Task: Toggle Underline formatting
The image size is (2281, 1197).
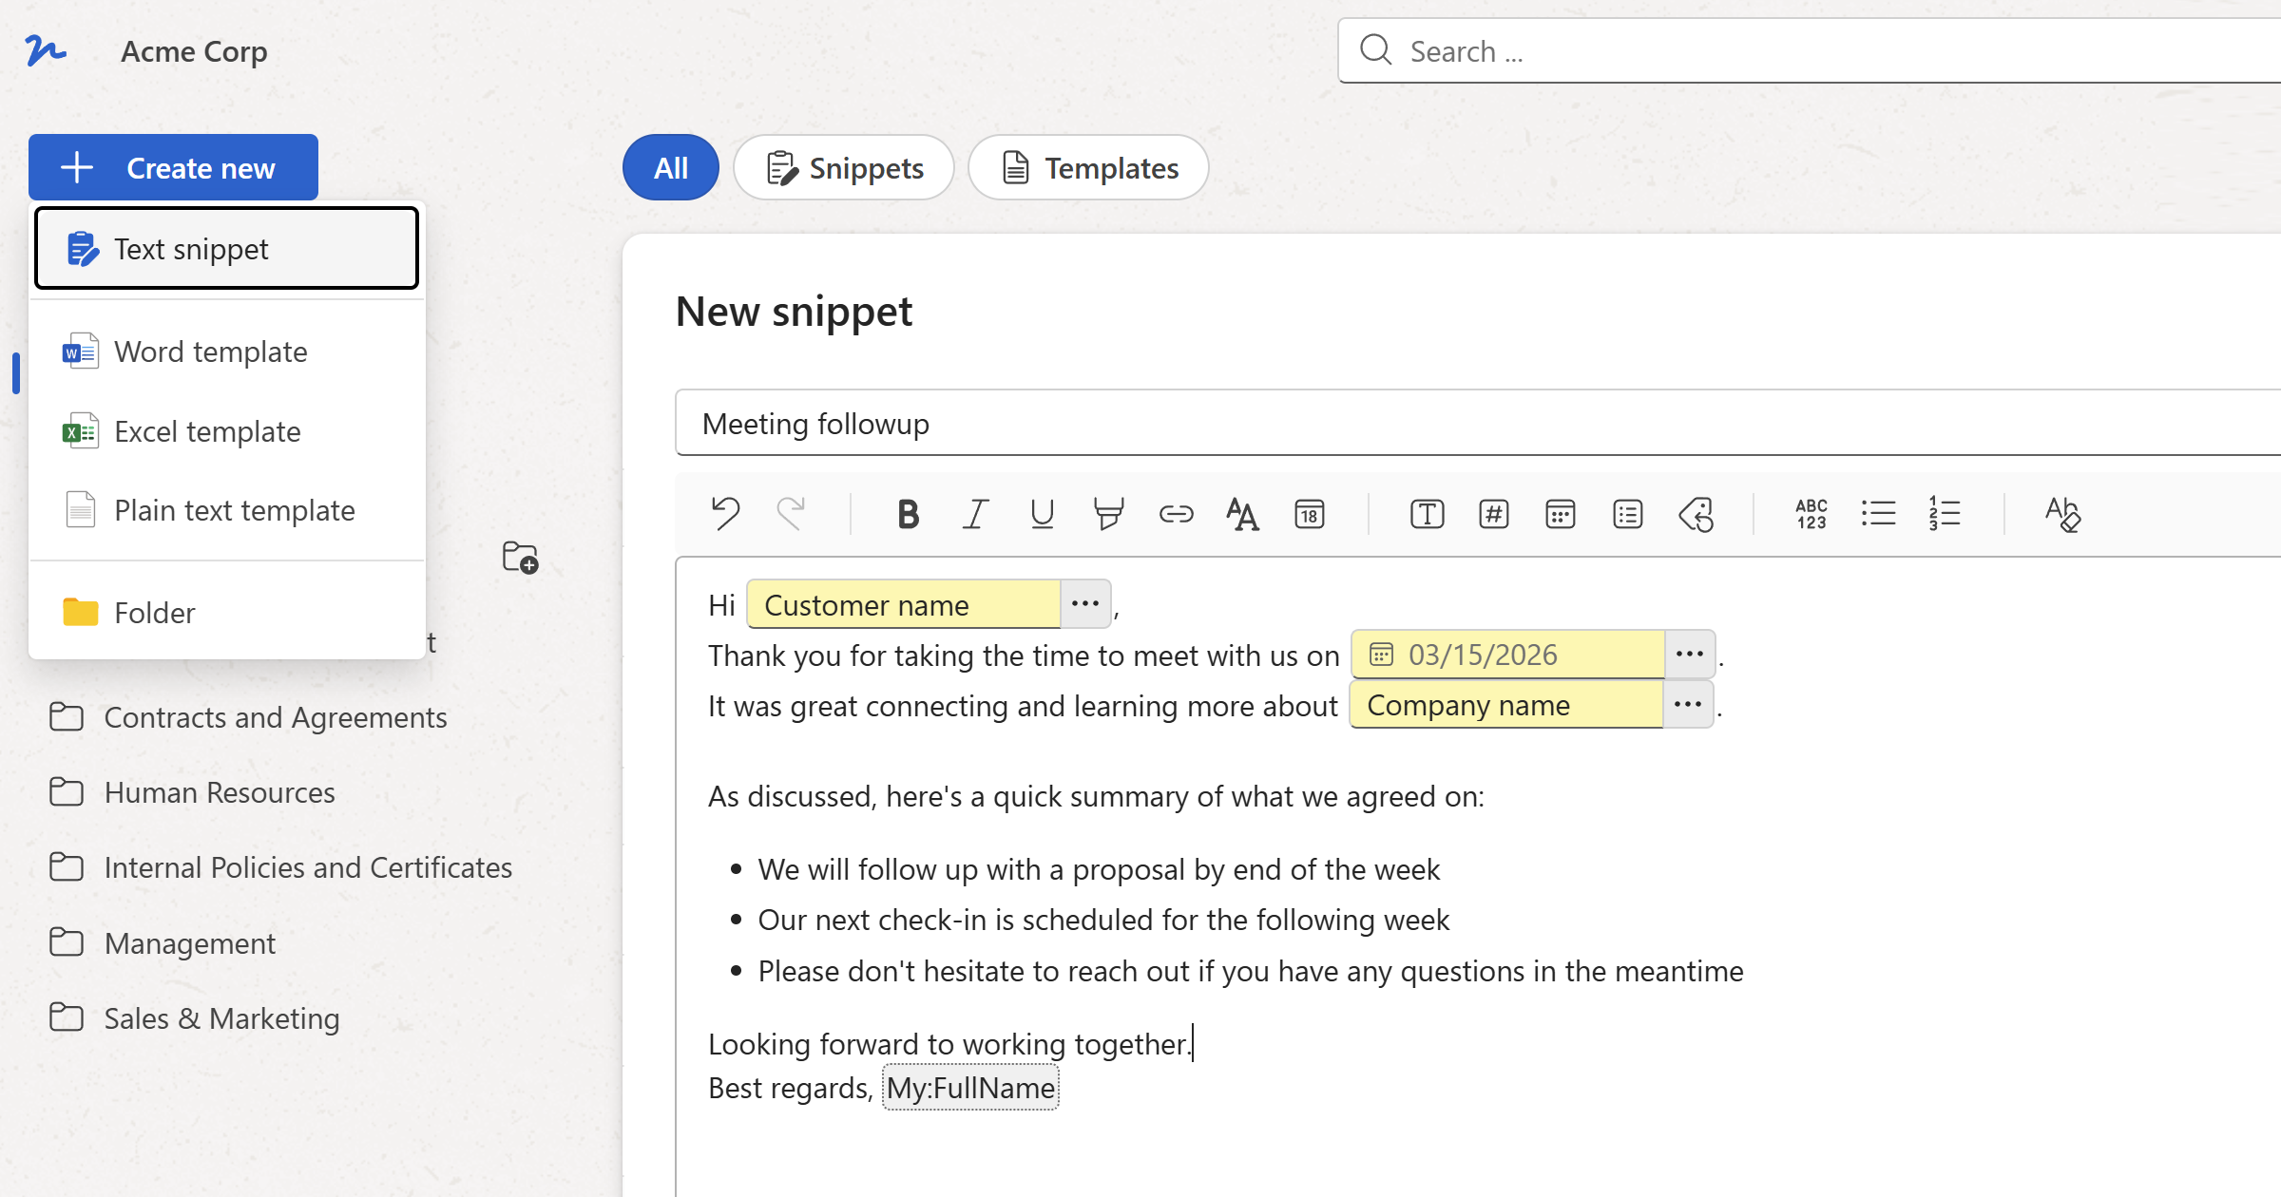Action: click(1042, 514)
